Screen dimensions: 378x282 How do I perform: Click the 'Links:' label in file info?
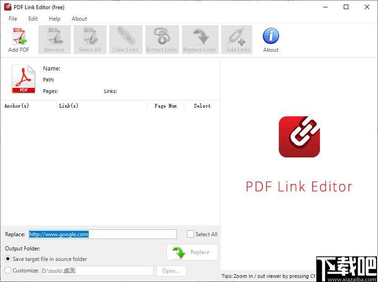[x=111, y=91]
